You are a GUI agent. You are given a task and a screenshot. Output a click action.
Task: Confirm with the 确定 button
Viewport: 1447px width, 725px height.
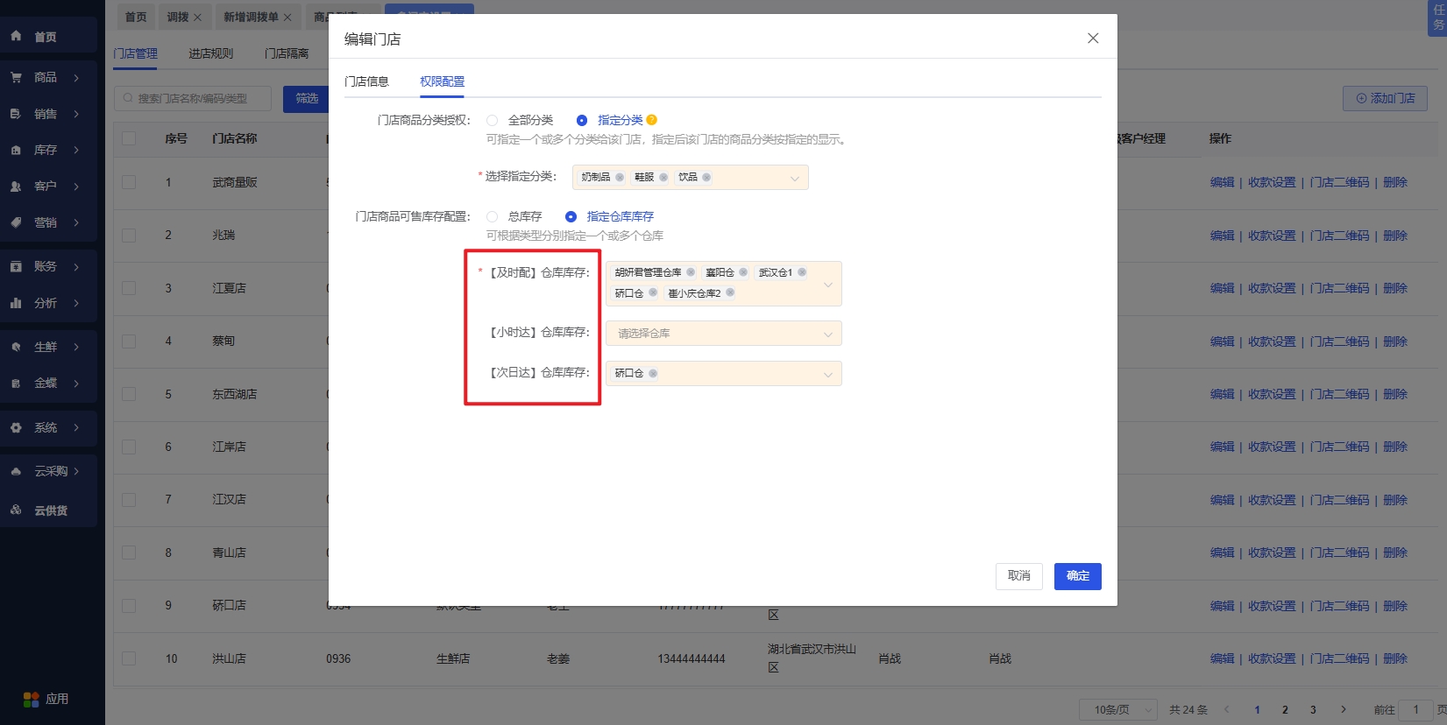1077,576
